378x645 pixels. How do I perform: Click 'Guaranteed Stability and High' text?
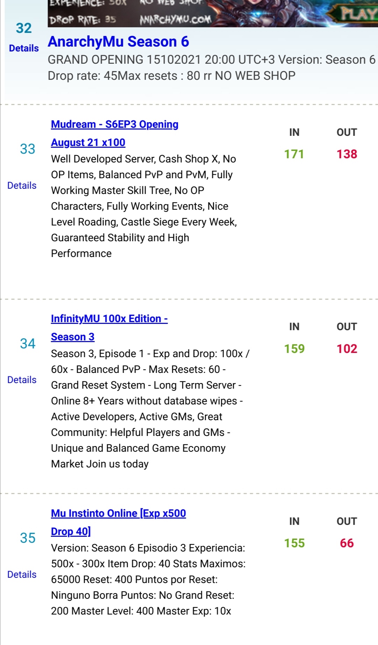click(x=120, y=238)
